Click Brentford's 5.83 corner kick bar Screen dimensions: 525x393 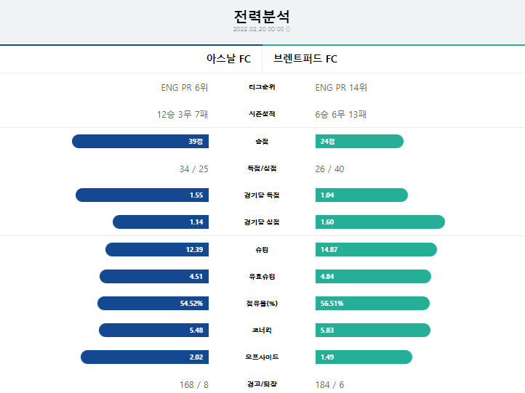pyautogui.click(x=372, y=330)
